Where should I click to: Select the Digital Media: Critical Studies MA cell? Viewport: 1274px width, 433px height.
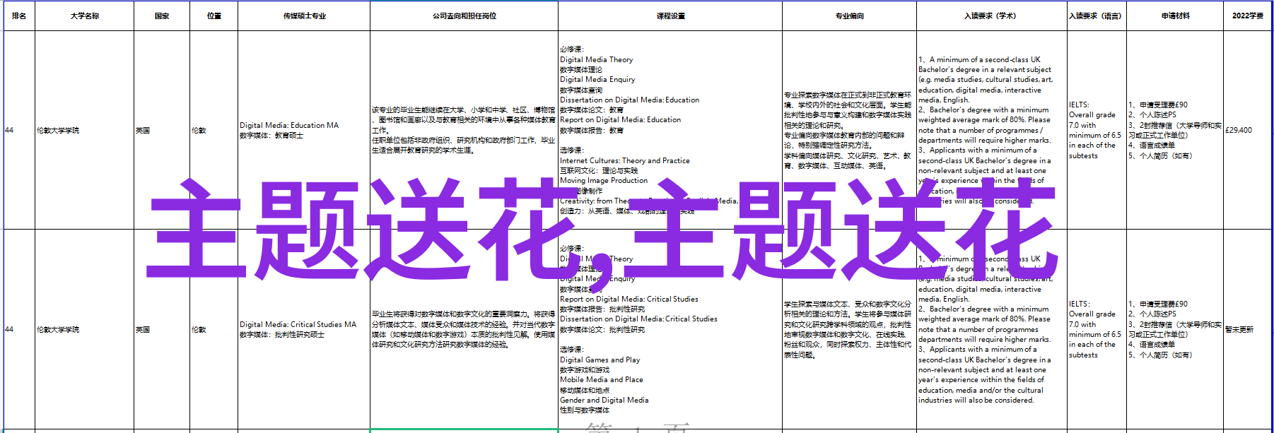point(304,329)
